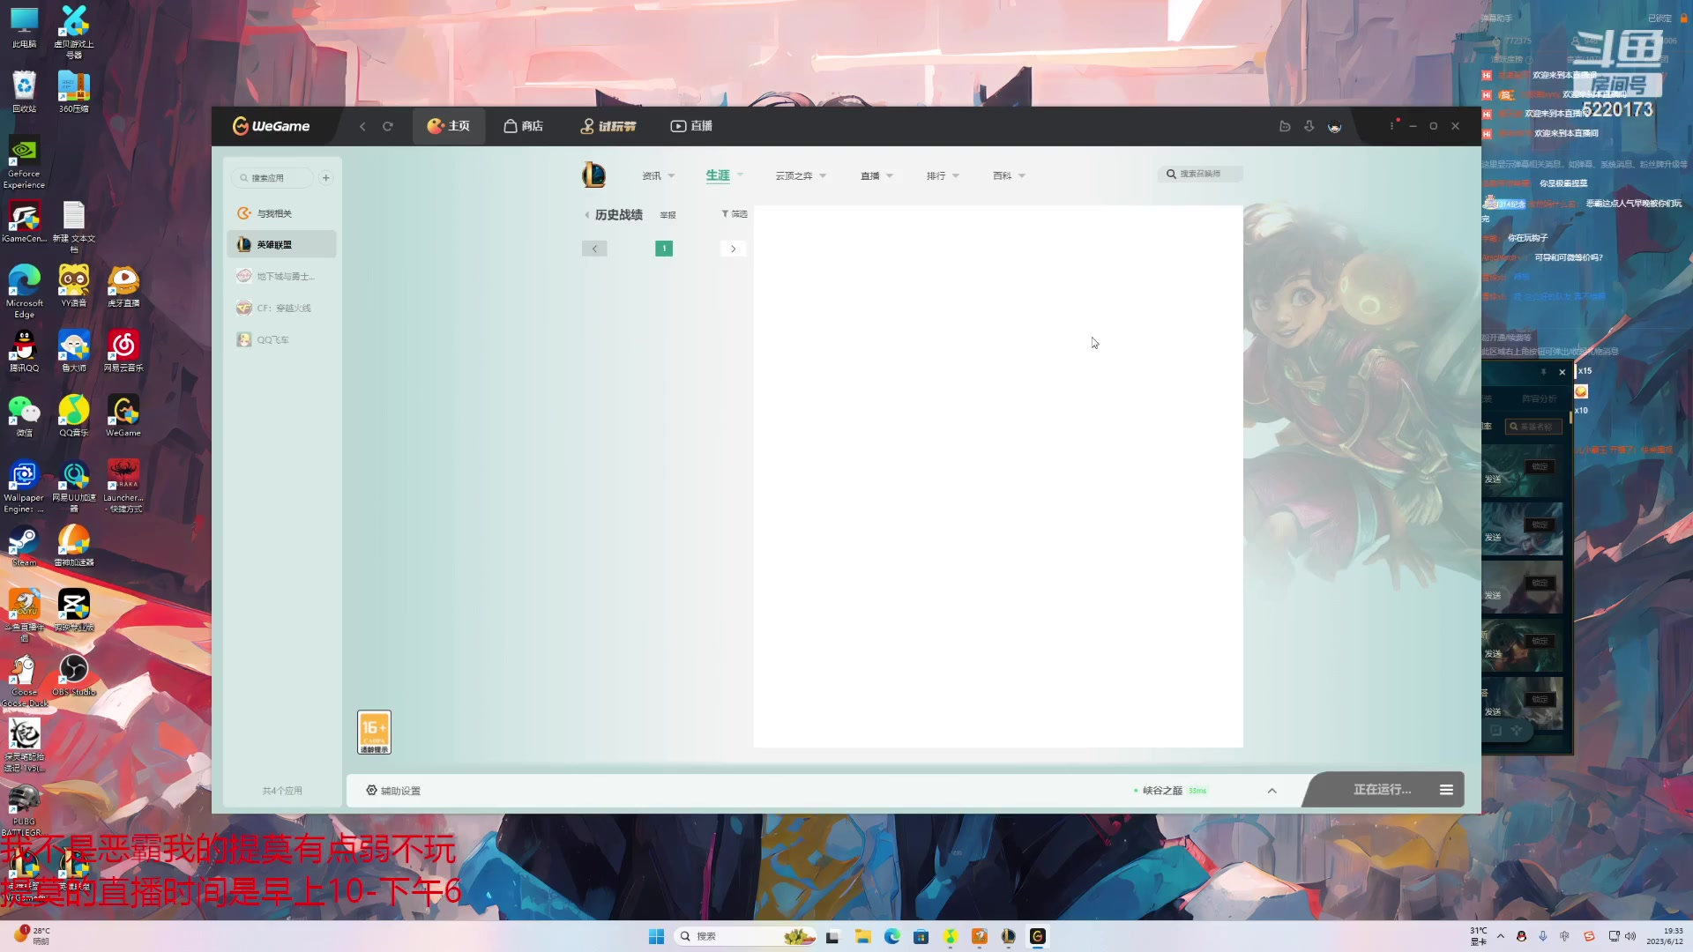This screenshot has height=952, width=1693.
Task: Click the plus icon to add an app
Action: 325,178
